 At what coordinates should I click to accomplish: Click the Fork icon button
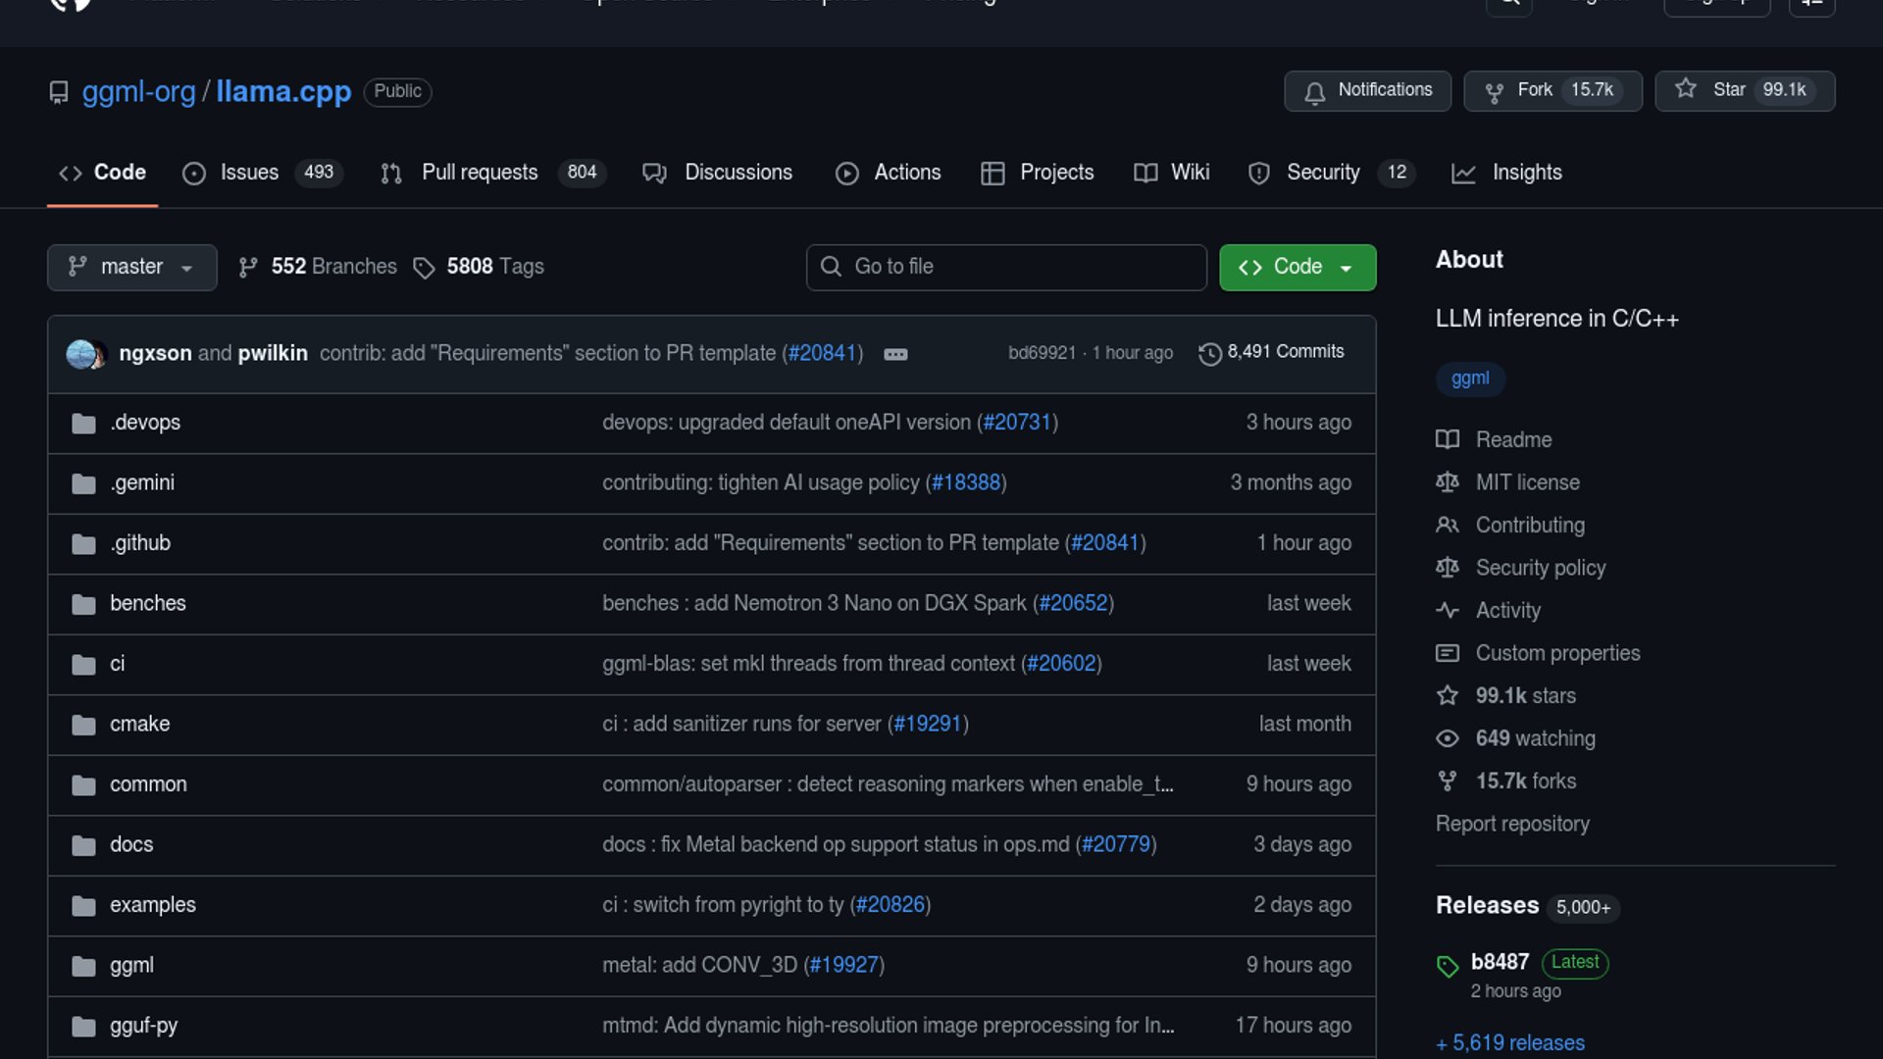[1494, 92]
